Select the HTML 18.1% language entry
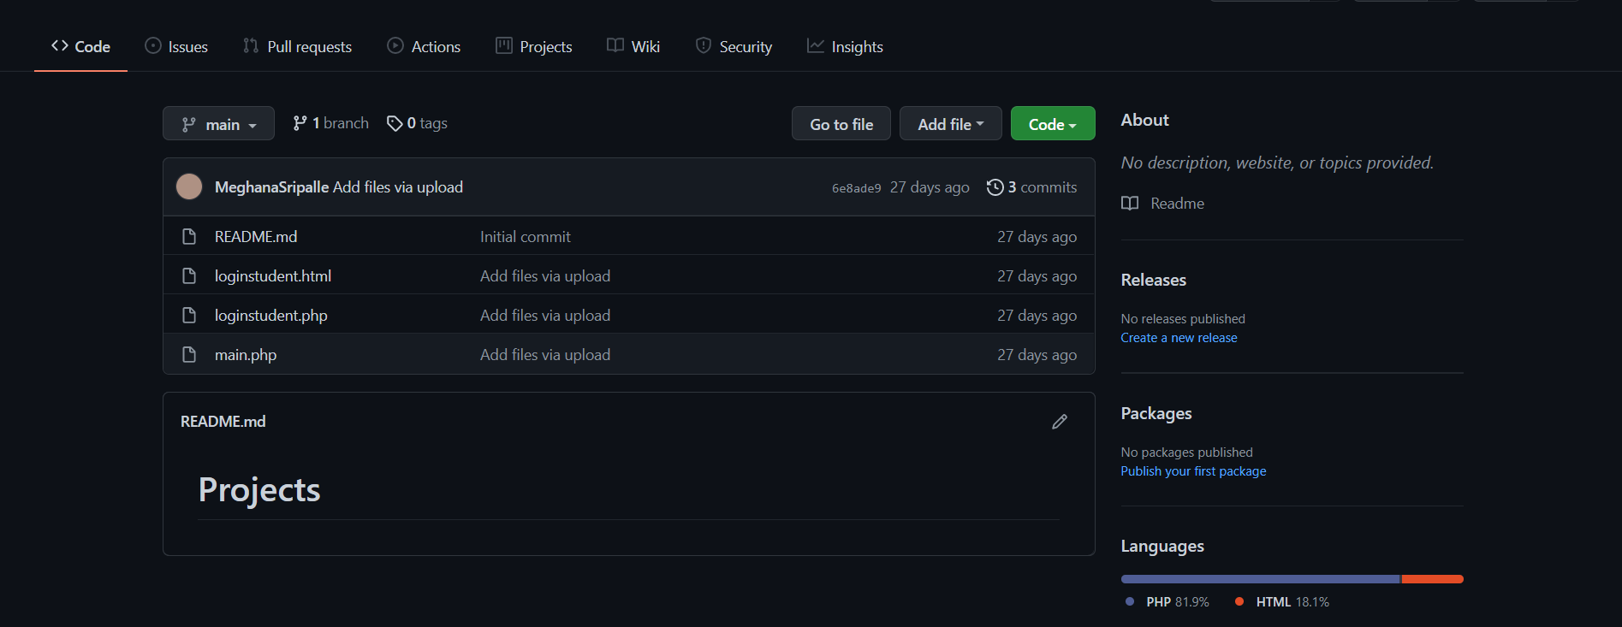 [x=1282, y=601]
